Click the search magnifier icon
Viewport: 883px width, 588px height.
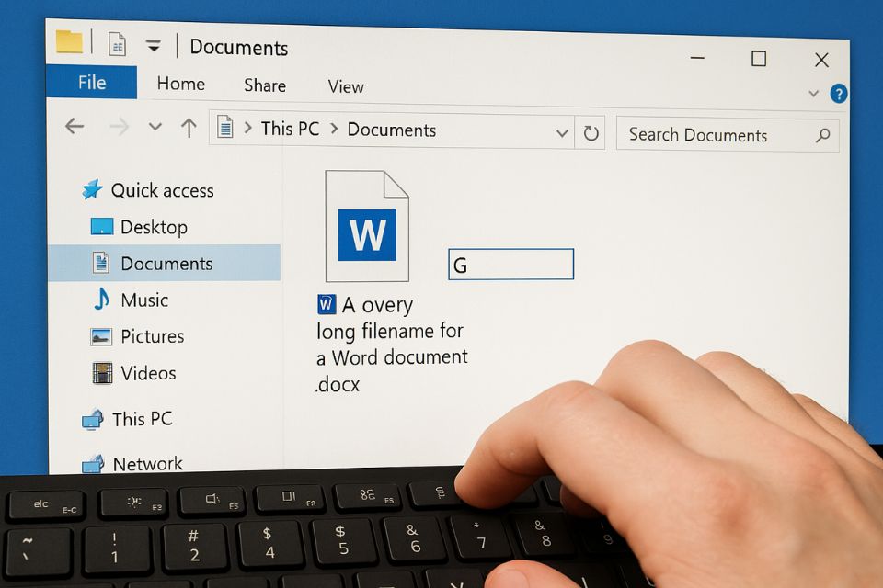(x=822, y=135)
